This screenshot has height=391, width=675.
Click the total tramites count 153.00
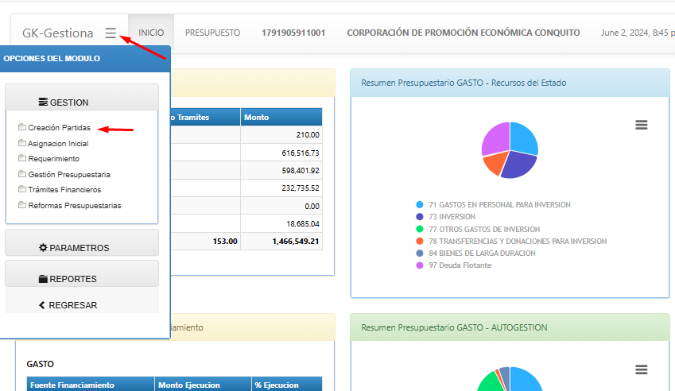[x=225, y=242]
